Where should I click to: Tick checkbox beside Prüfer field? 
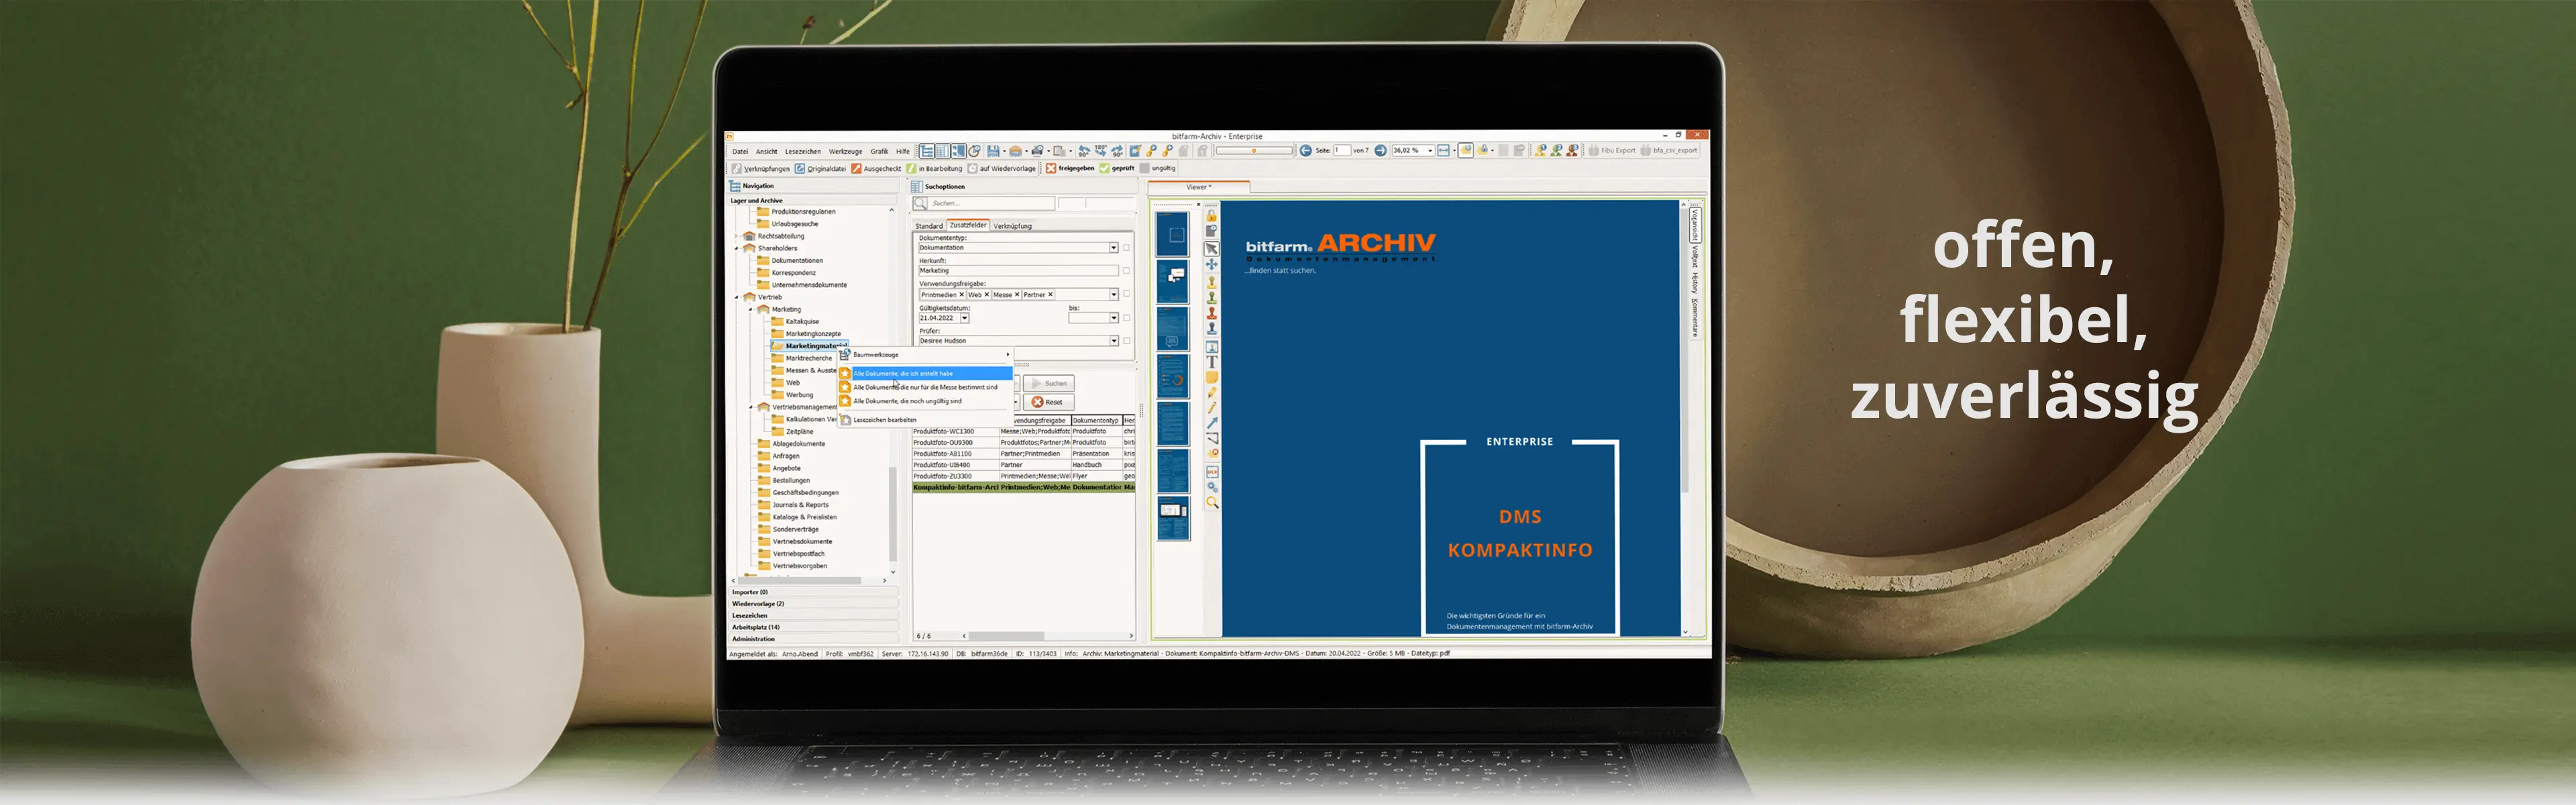(1127, 341)
